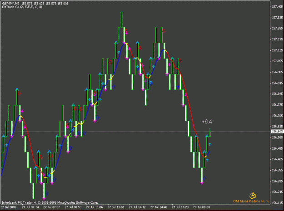
Task: Click price axis label 157.405
Action: point(277,7)
